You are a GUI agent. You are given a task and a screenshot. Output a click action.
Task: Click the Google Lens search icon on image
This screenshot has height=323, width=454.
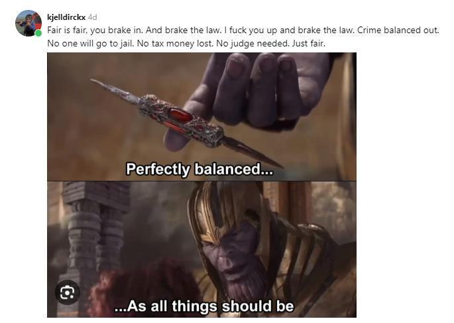tap(67, 292)
